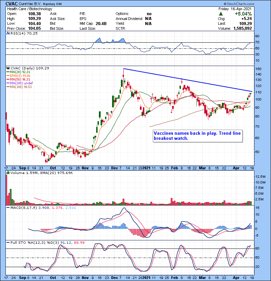This screenshot has height=281, width=271.
Task: Click the +5.04% percent change
Action: [x=243, y=14]
